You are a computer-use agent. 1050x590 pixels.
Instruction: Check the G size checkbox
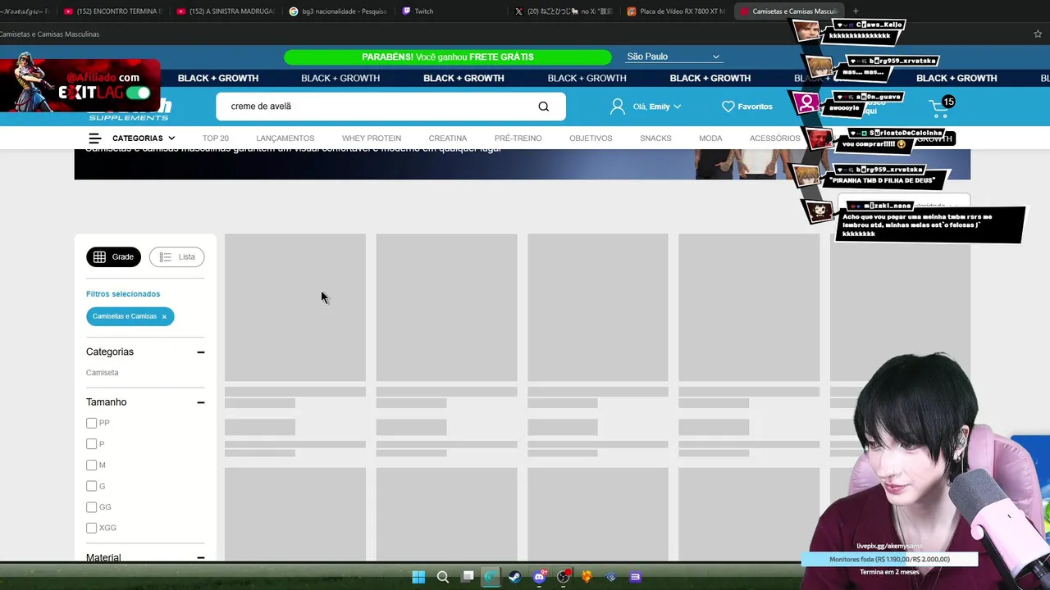91,486
